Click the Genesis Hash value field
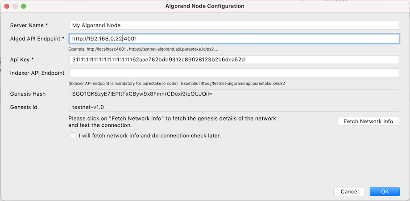 pos(234,94)
